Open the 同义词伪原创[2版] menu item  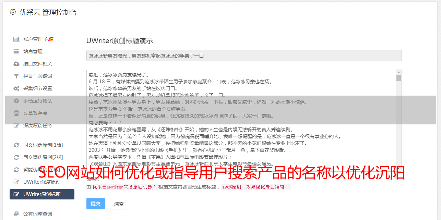click(42, 157)
